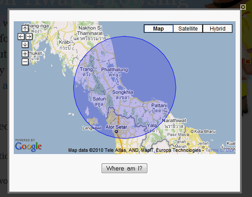This screenshot has height=197, width=252.
Task: Close the map popup with X
Action: 243,7
